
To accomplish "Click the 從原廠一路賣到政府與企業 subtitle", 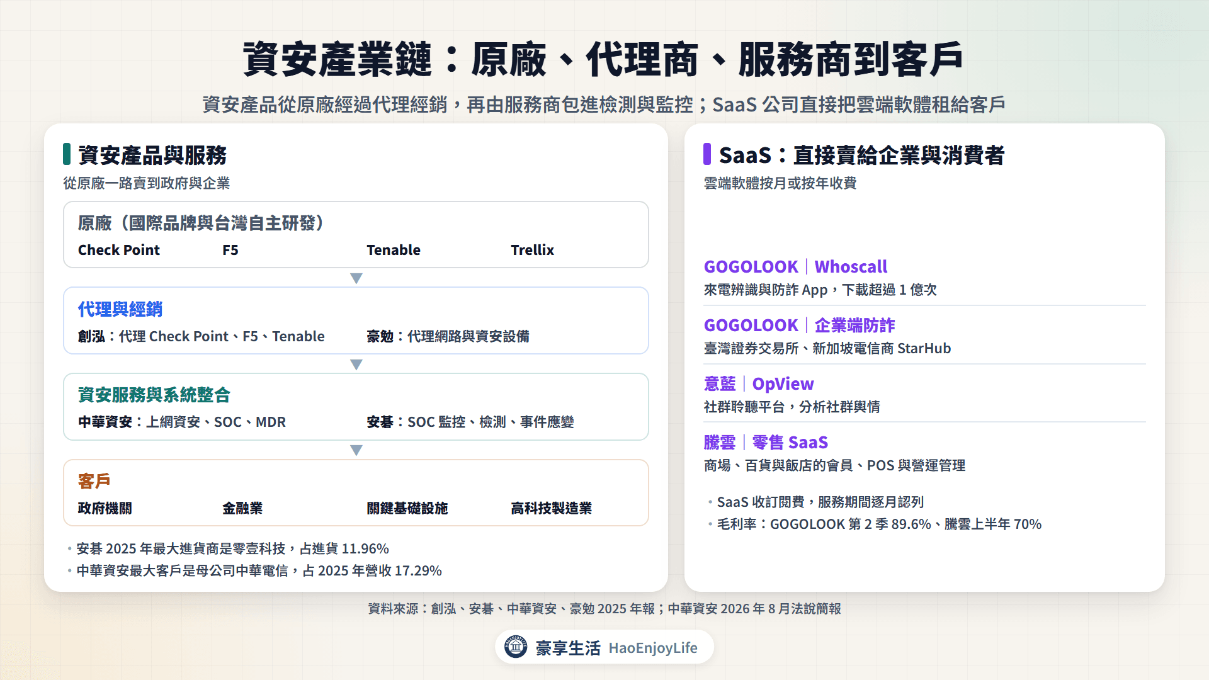I will tap(147, 183).
